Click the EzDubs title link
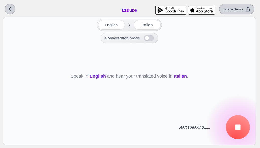260x148 pixels. 129,10
